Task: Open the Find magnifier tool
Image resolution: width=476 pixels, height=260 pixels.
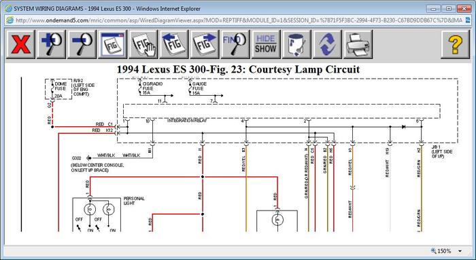Action: tap(235, 44)
